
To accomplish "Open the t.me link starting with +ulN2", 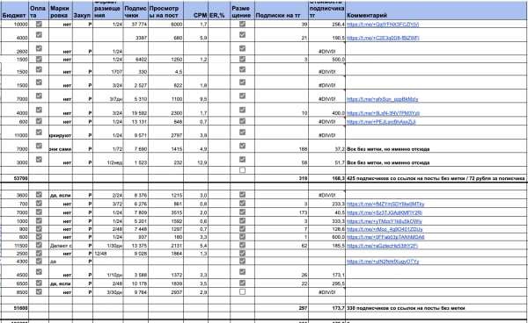I will point(383,262).
